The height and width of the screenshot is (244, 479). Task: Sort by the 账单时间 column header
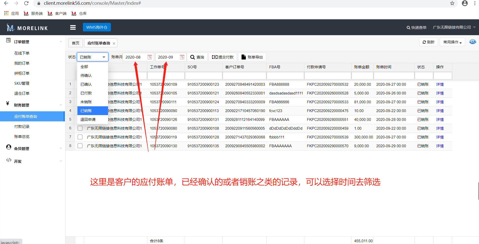[x=384, y=67]
